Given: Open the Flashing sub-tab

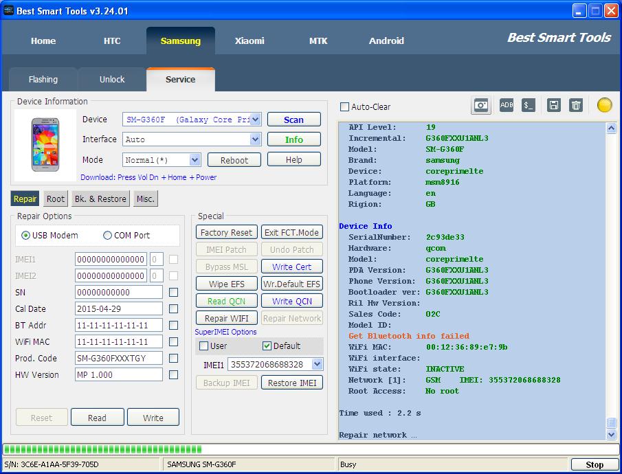Looking at the screenshot, I should tap(43, 79).
